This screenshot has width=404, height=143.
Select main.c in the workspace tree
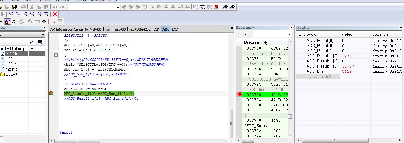tap(11, 69)
